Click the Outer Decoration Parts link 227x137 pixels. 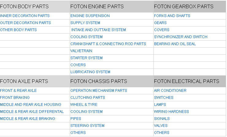(25, 23)
